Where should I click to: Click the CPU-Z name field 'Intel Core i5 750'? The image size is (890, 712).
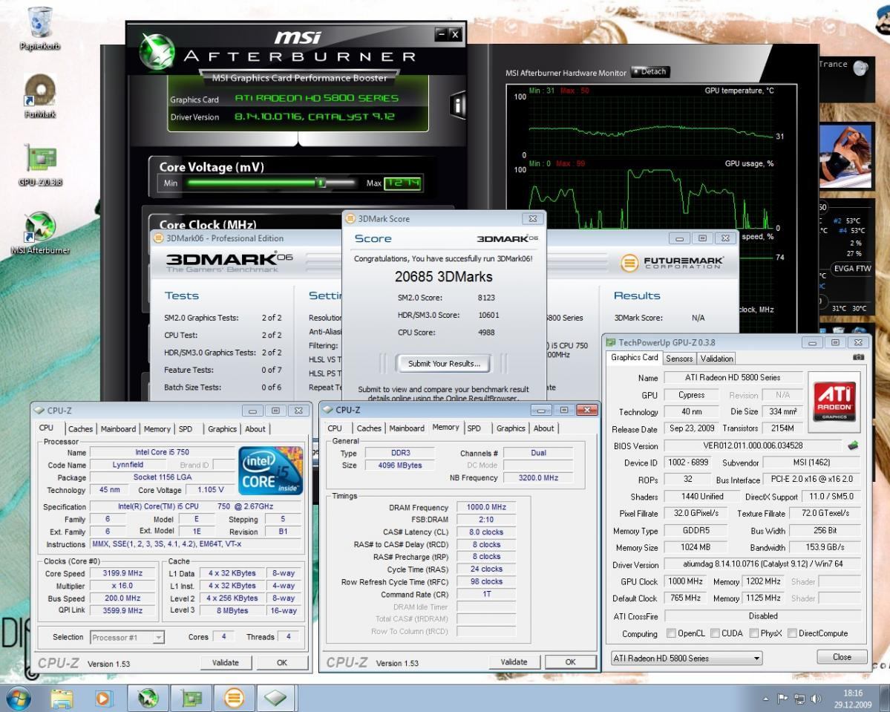click(x=162, y=452)
